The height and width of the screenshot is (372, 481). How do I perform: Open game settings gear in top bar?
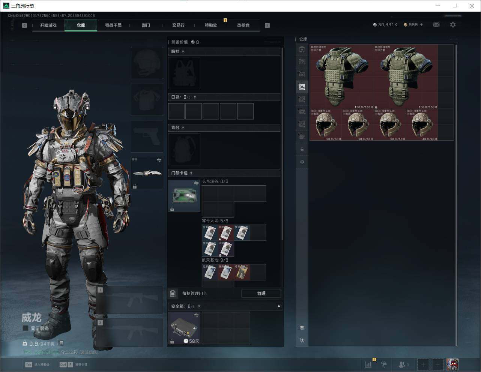point(453,25)
